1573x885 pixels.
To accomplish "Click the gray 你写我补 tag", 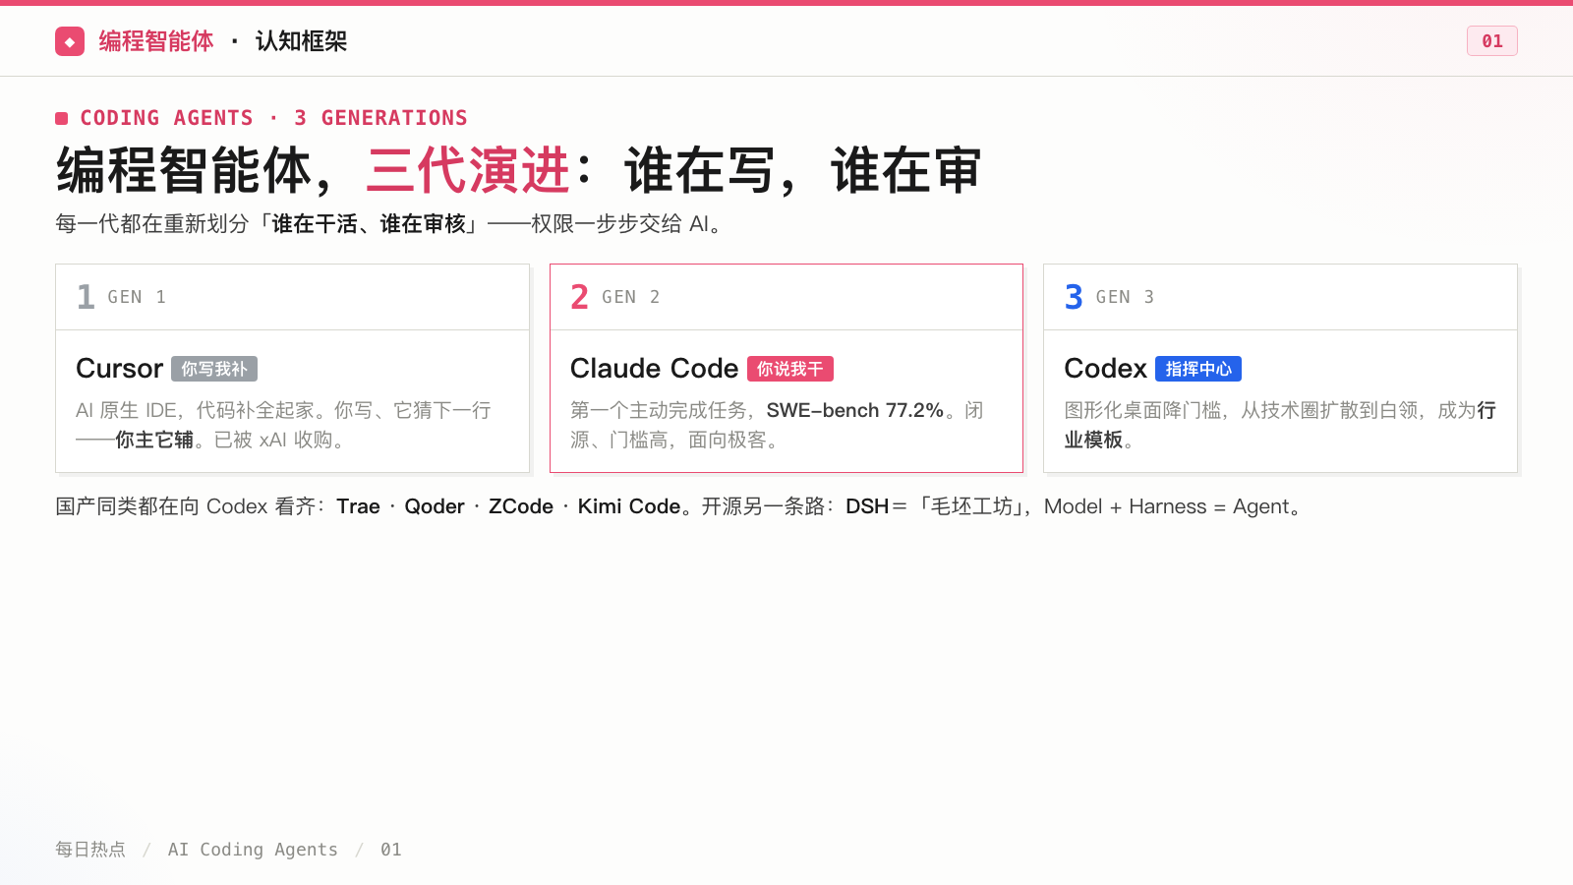I will click(x=214, y=369).
